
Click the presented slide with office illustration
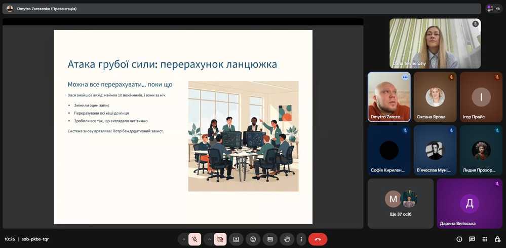(183, 127)
